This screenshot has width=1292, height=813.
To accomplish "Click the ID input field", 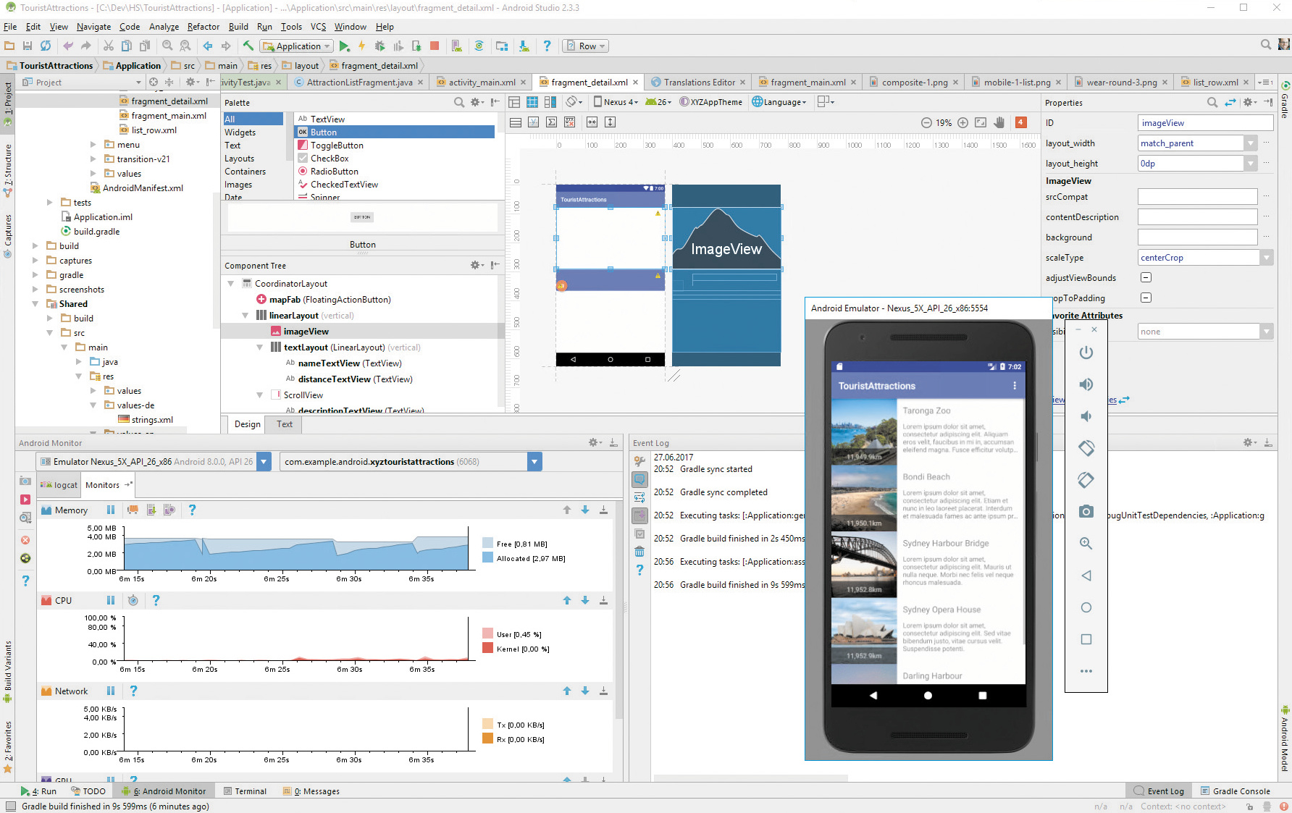I will [x=1205, y=123].
